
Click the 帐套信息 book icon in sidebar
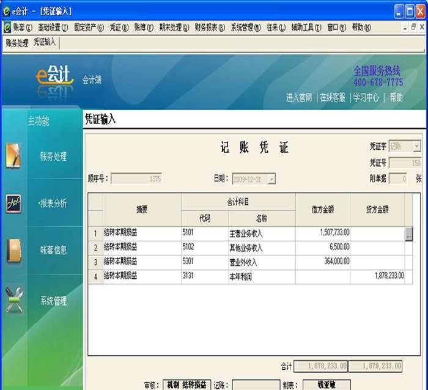[14, 251]
